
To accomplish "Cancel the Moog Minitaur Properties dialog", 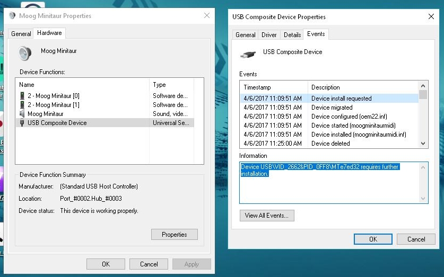I will (149, 264).
